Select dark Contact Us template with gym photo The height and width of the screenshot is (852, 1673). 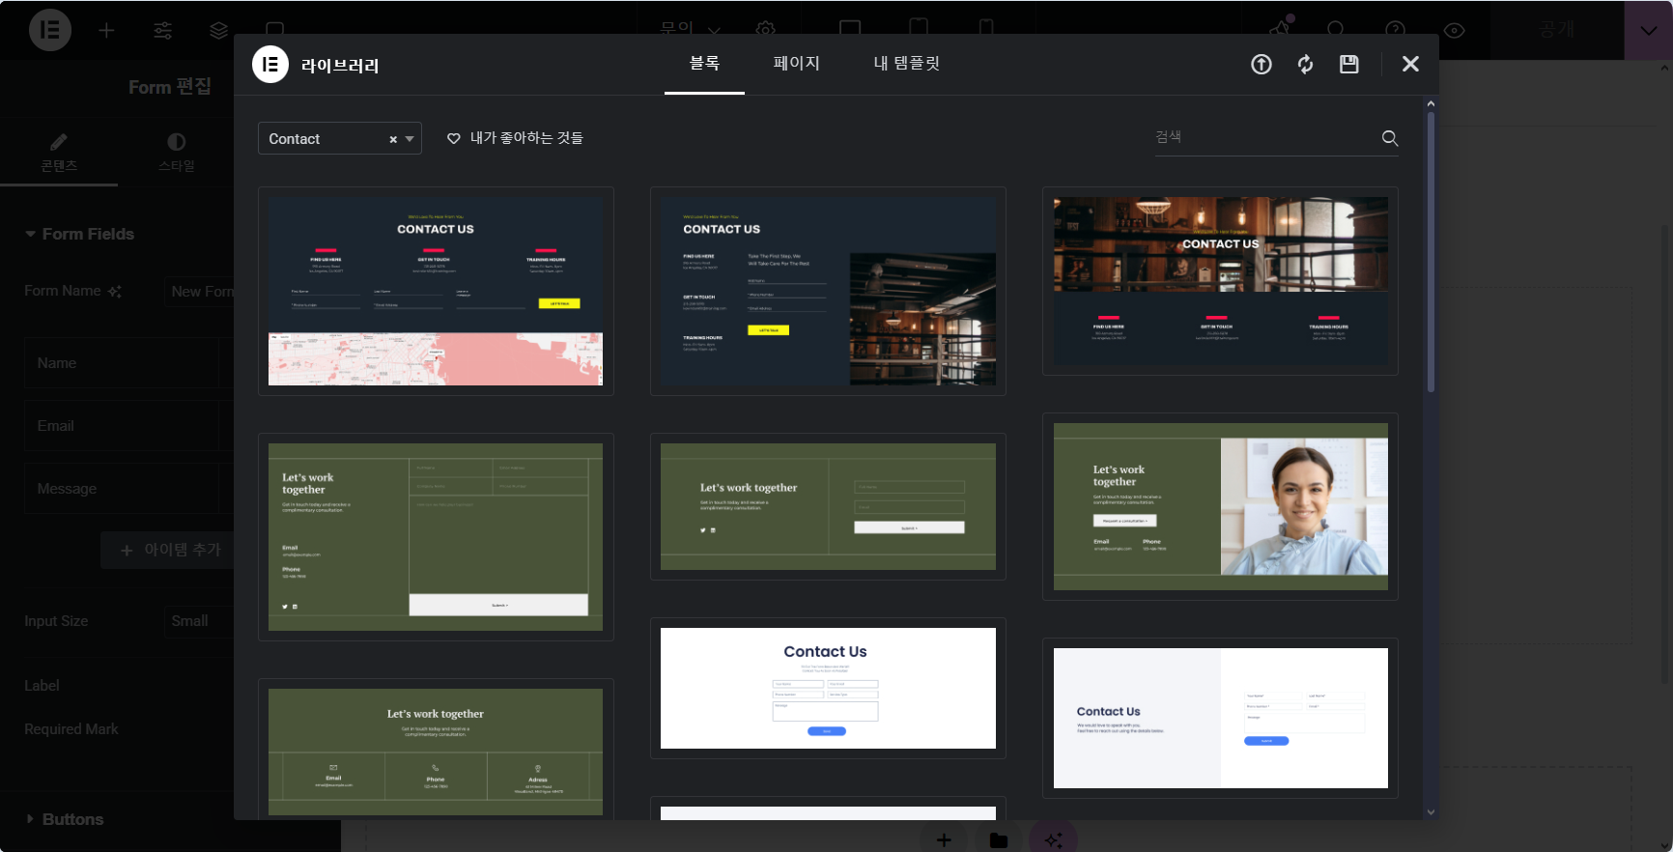(828, 291)
